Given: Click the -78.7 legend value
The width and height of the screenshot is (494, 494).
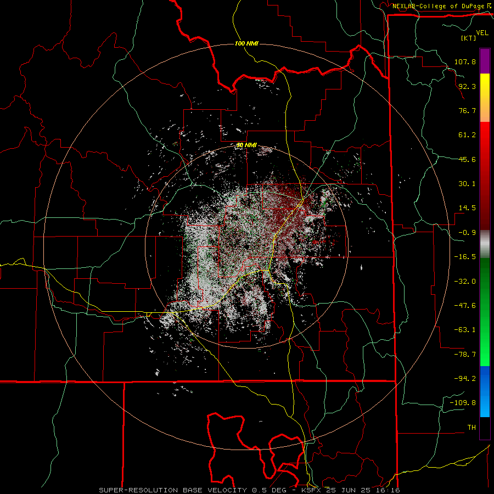Looking at the screenshot, I should 465,355.
